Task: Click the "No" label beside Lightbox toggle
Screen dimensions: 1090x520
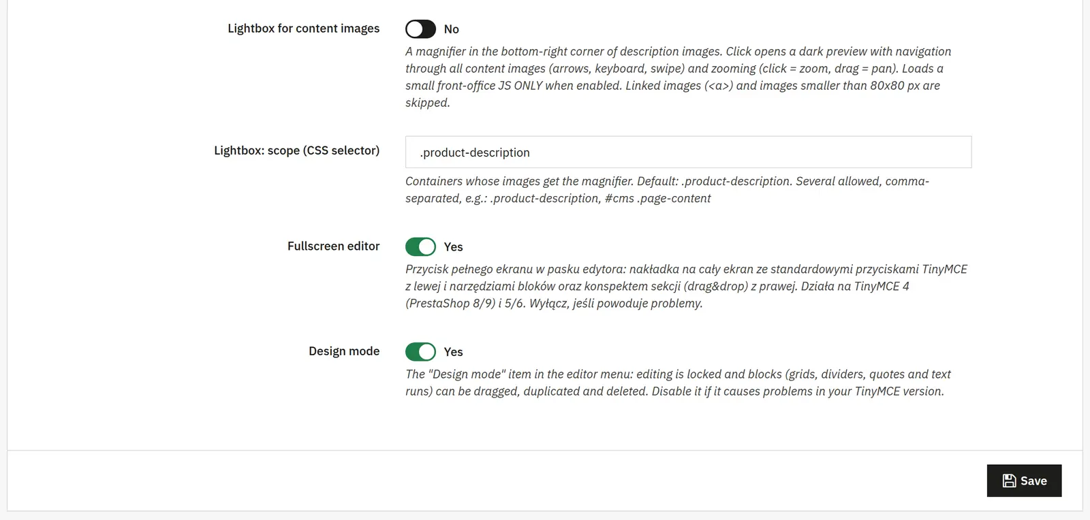Action: click(x=451, y=29)
